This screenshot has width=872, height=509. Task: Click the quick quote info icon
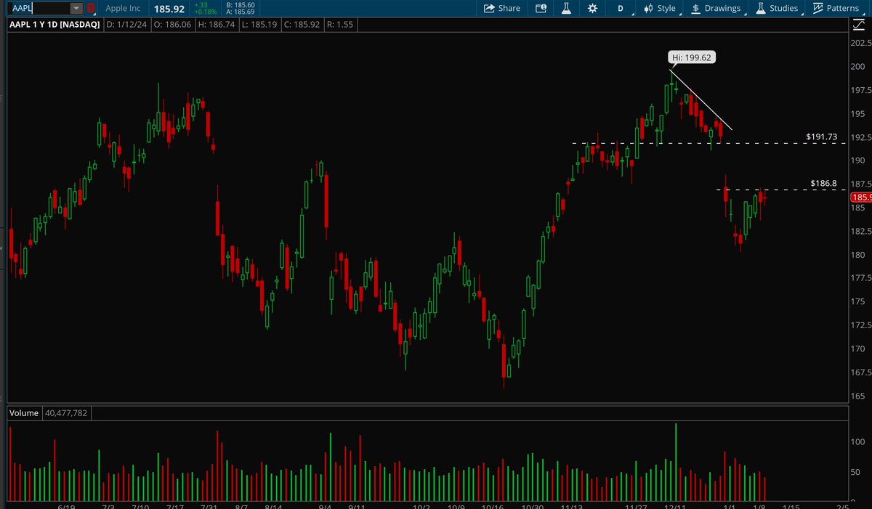(x=540, y=9)
